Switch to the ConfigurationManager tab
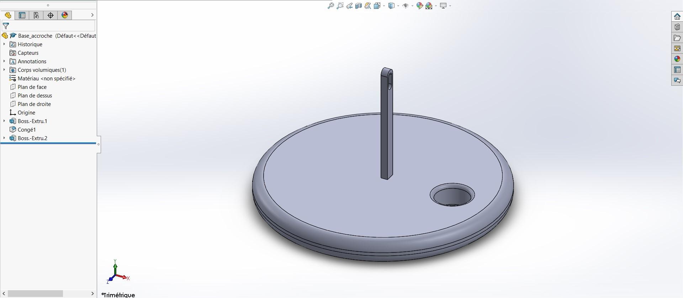Screen dimensions: 683x298 36,15
